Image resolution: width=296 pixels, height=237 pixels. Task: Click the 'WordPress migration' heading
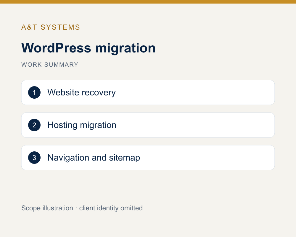click(x=88, y=48)
